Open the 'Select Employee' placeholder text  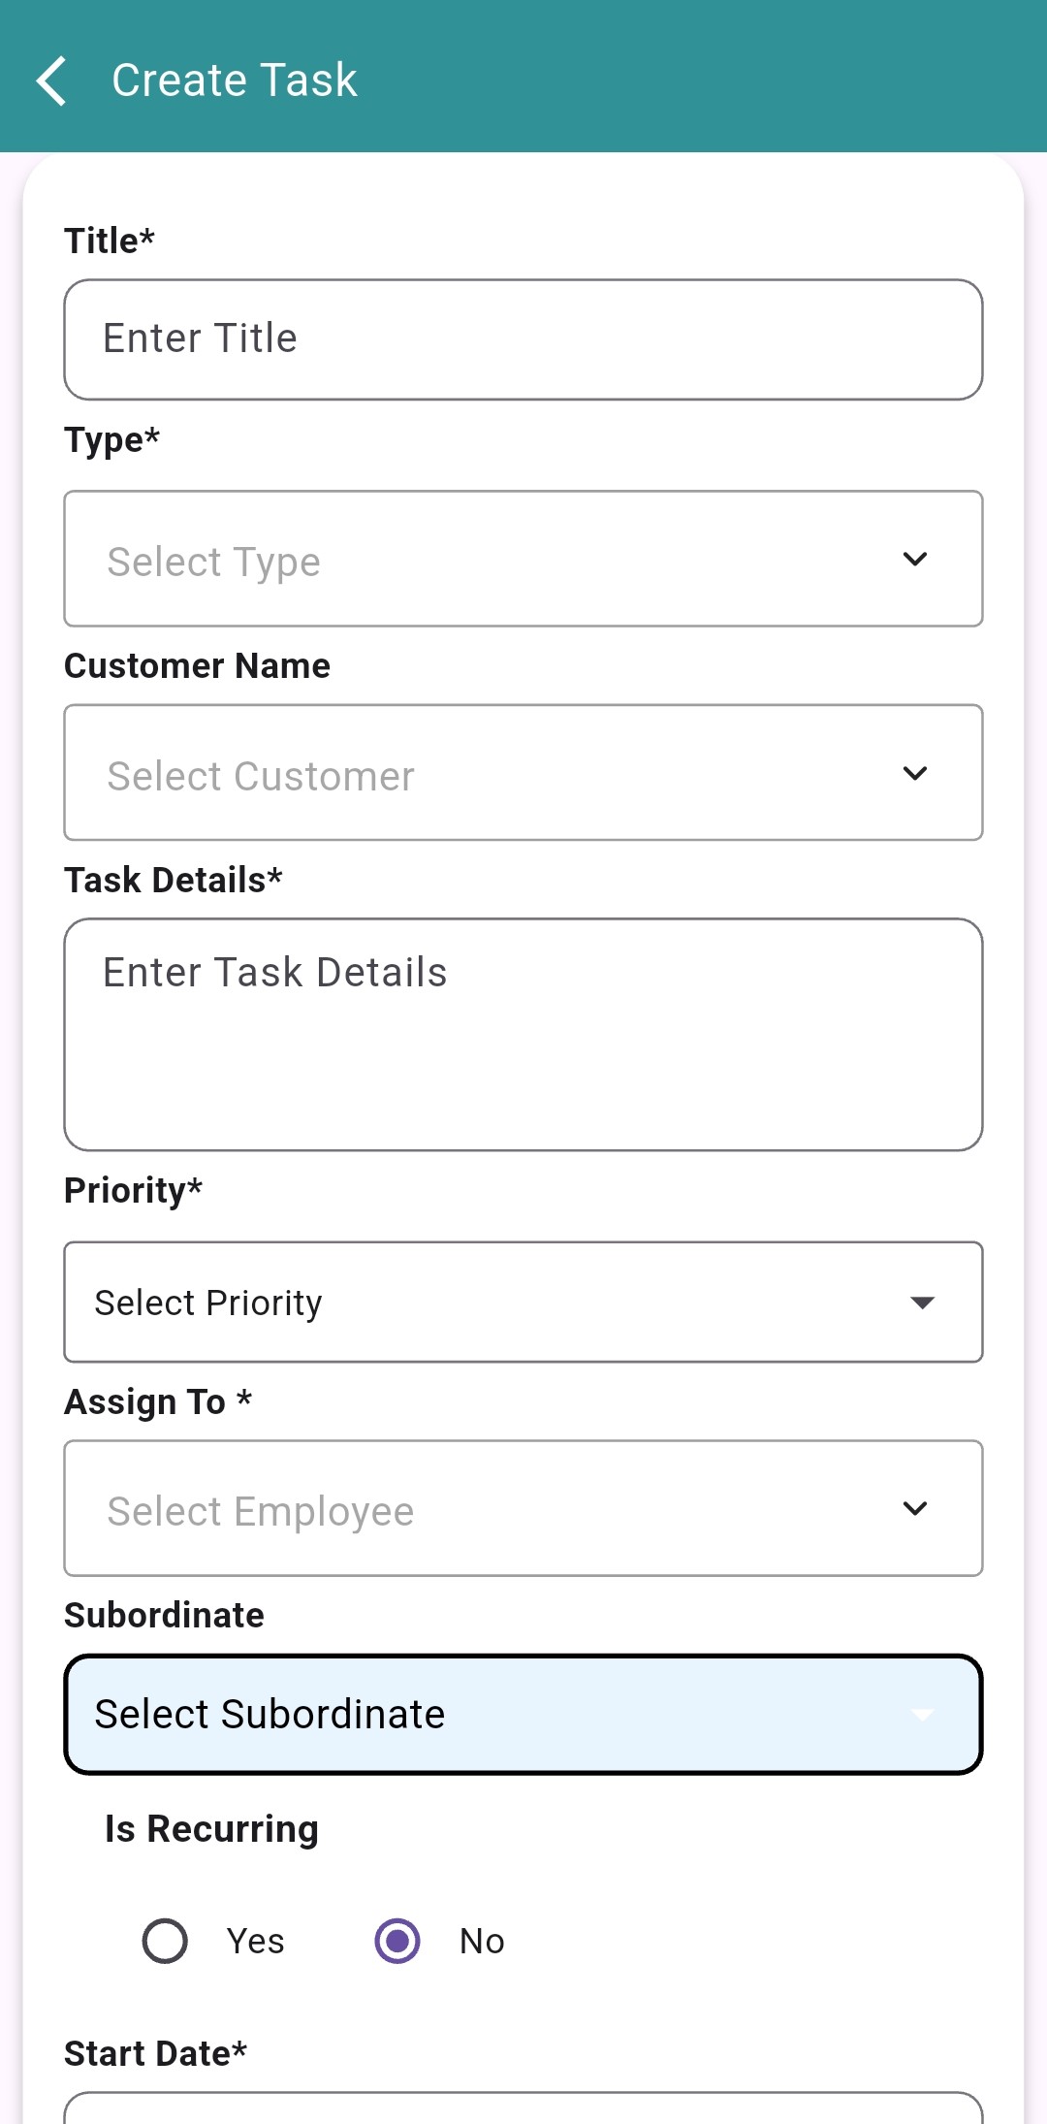pyautogui.click(x=260, y=1511)
